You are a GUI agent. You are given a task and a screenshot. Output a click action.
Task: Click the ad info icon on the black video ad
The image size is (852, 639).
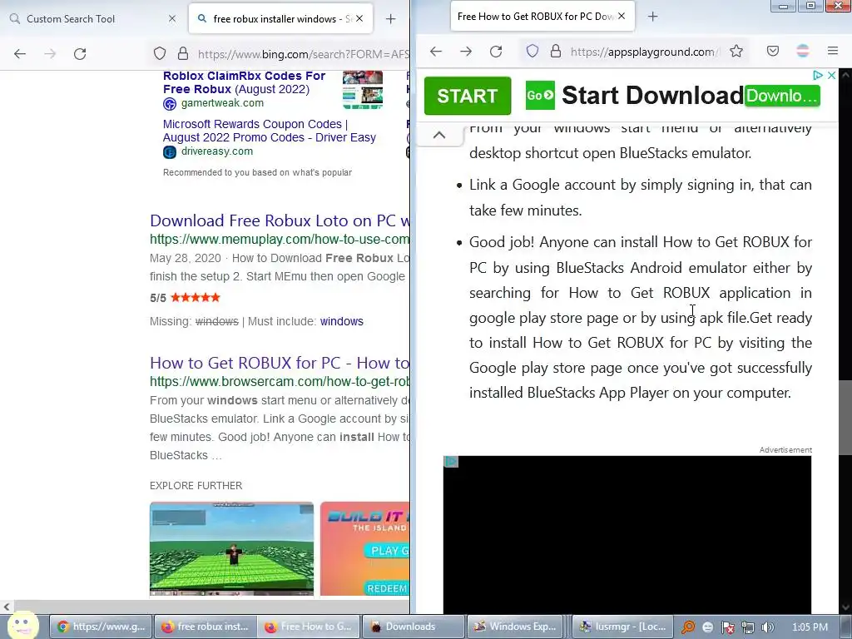click(x=451, y=462)
